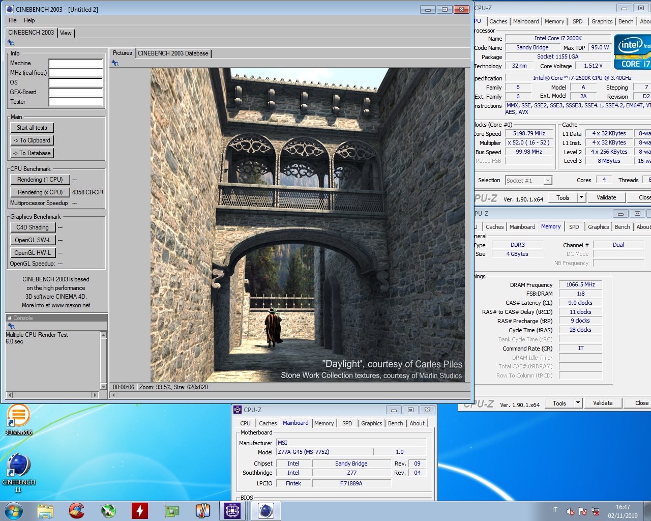The image size is (651, 521).
Task: Open CINEBENCH 11 desktop shortcut
Action: click(x=19, y=473)
